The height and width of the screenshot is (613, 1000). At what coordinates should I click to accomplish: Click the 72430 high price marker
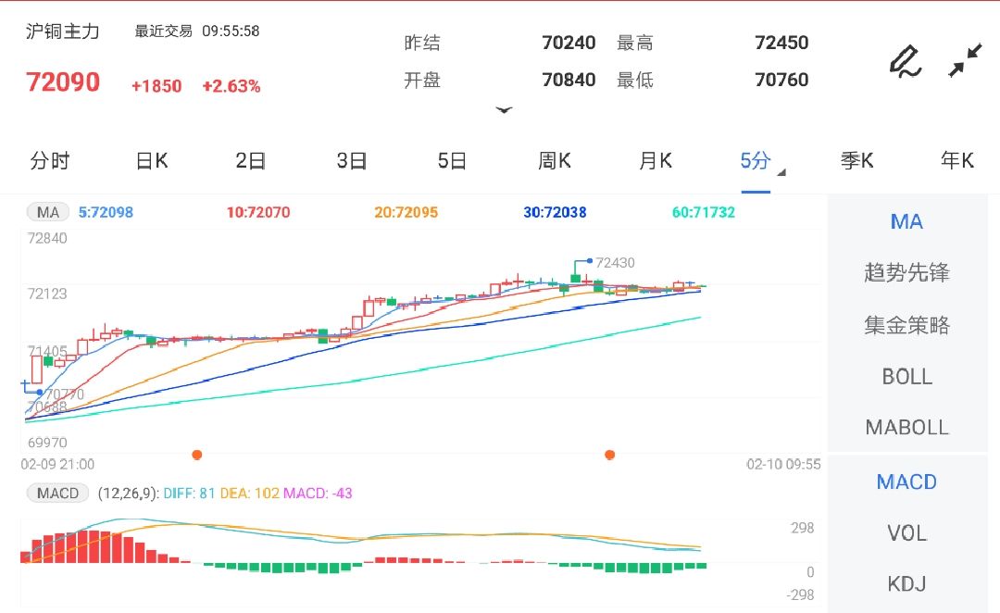point(615,263)
